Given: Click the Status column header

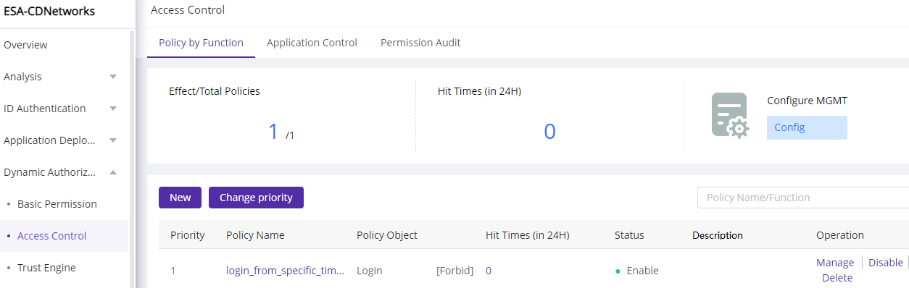Looking at the screenshot, I should click(629, 235).
